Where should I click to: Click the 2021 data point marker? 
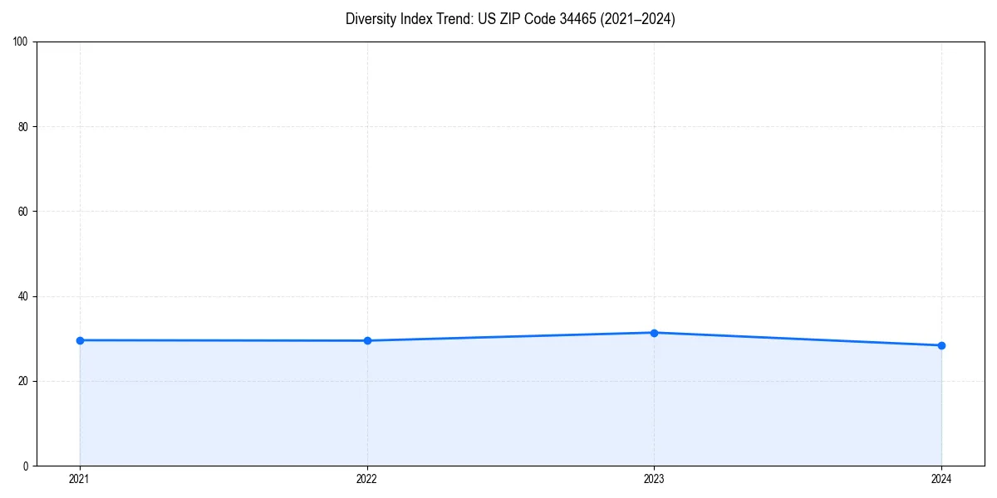click(80, 340)
